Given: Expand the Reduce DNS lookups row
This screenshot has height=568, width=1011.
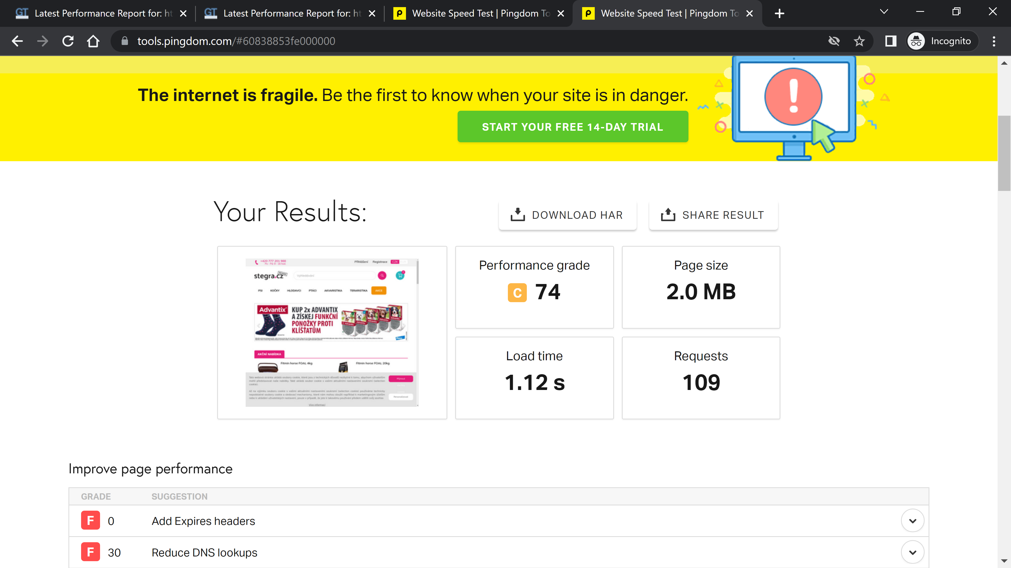Looking at the screenshot, I should 913,552.
